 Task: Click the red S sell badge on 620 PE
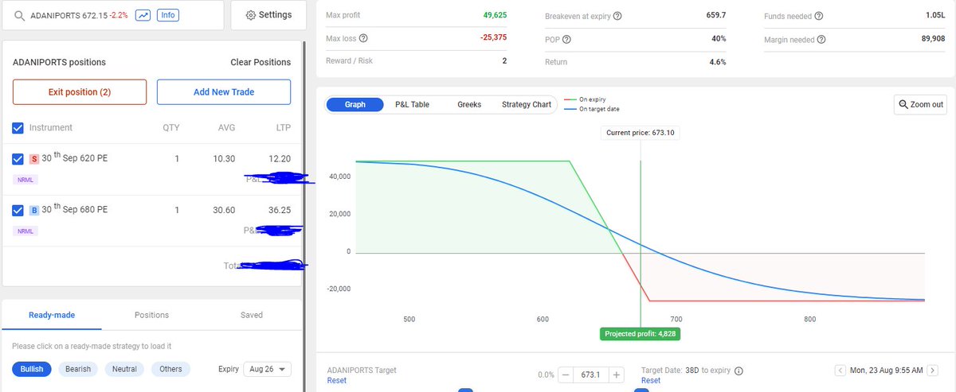pyautogui.click(x=34, y=159)
